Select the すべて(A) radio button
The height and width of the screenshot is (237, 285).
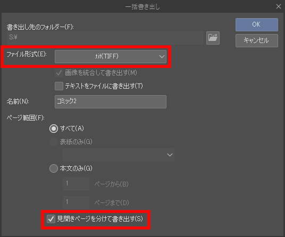54,129
